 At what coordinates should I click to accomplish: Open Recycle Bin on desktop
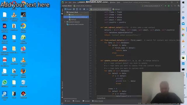tap(23, 84)
